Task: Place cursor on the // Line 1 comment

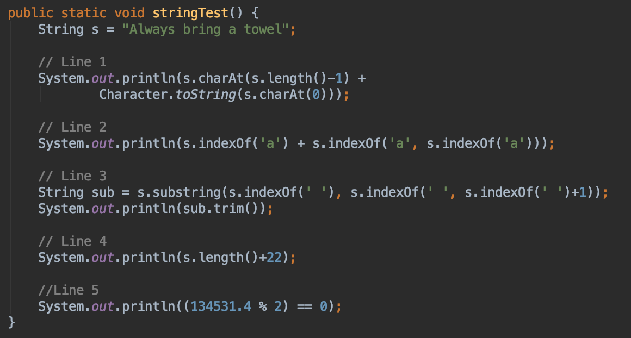Action: (72, 62)
